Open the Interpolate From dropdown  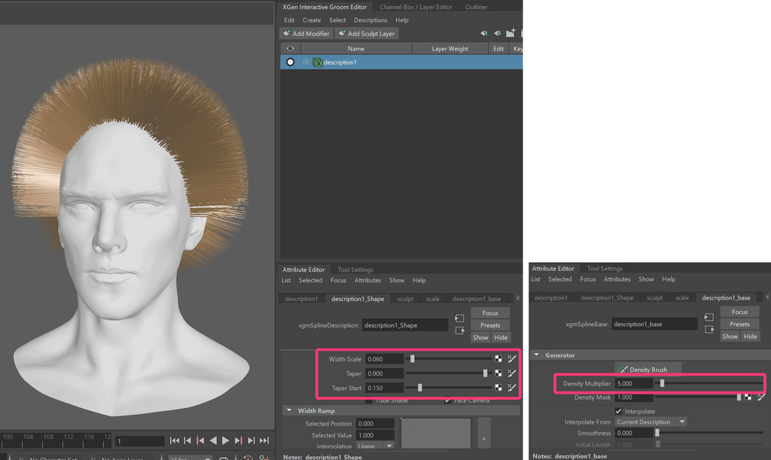tap(651, 422)
